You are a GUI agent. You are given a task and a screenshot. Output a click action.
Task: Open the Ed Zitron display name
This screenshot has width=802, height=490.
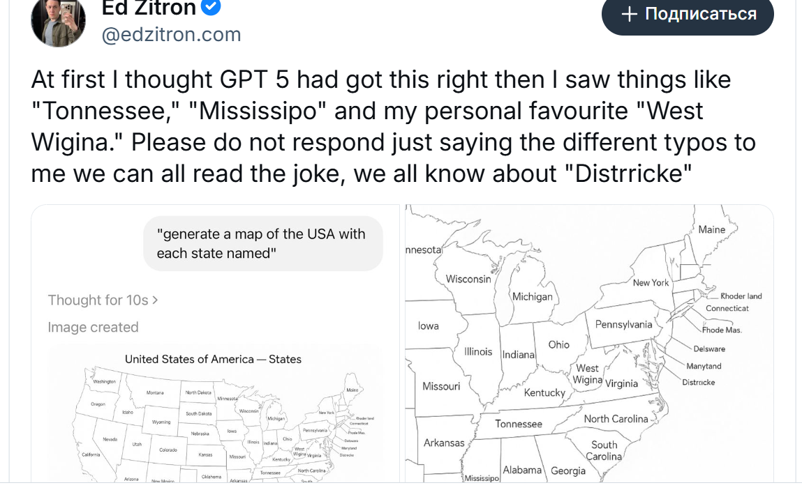149,8
